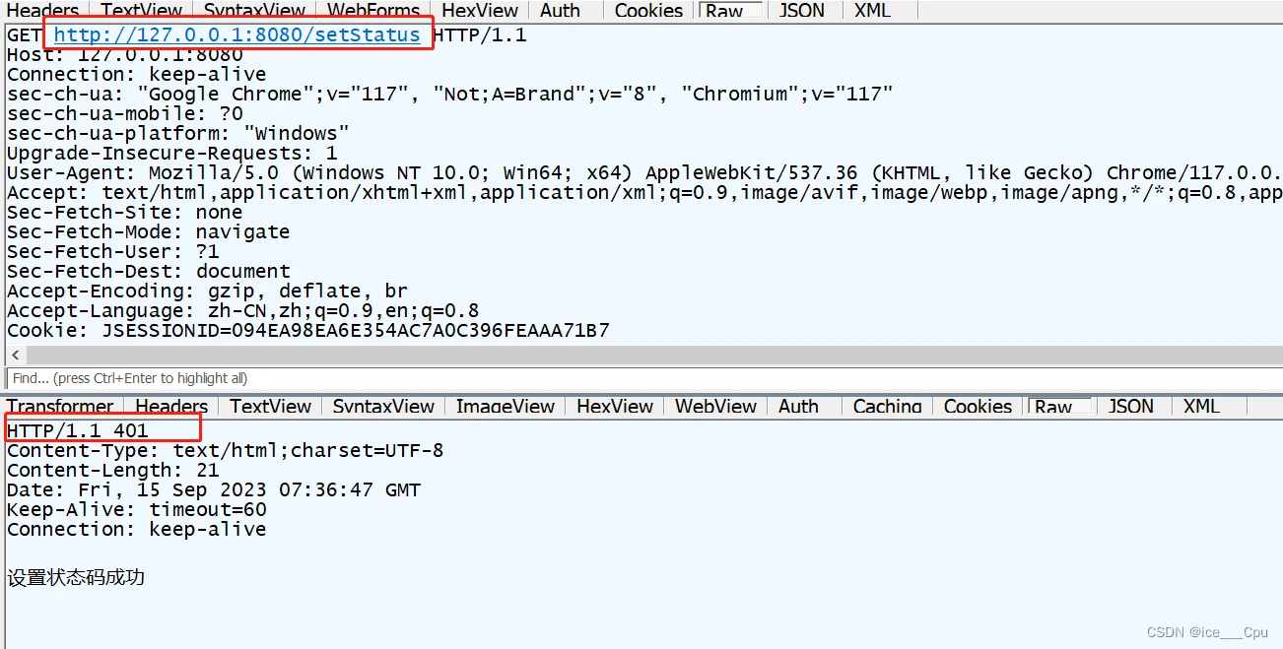Open the Transformer response tab

click(60, 406)
